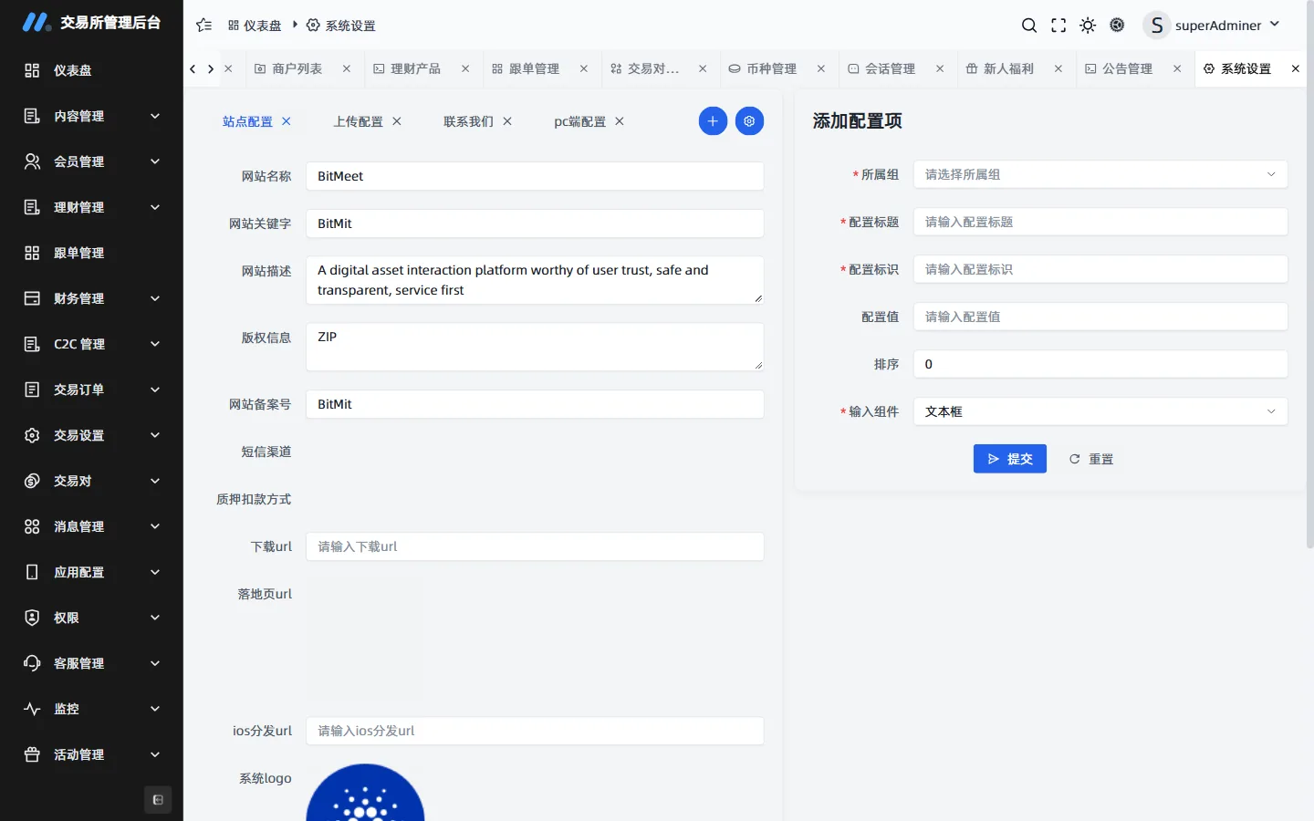Image resolution: width=1314 pixels, height=821 pixels.
Task: Expand the 交易对 sidebar menu
Action: pos(91,481)
